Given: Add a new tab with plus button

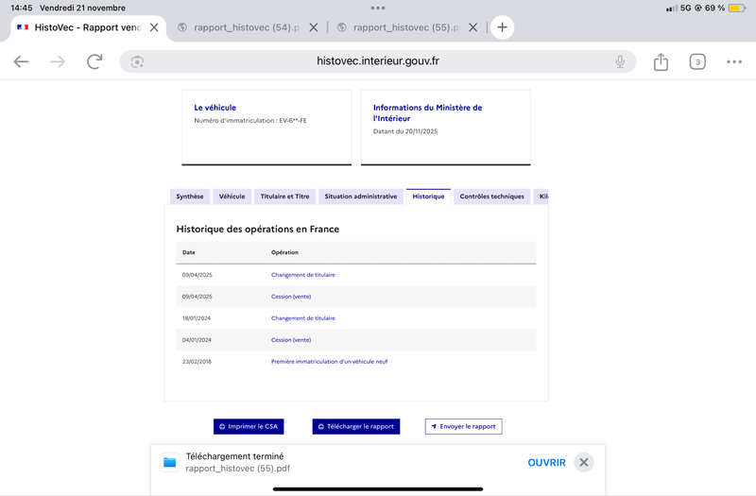Looking at the screenshot, I should point(502,27).
